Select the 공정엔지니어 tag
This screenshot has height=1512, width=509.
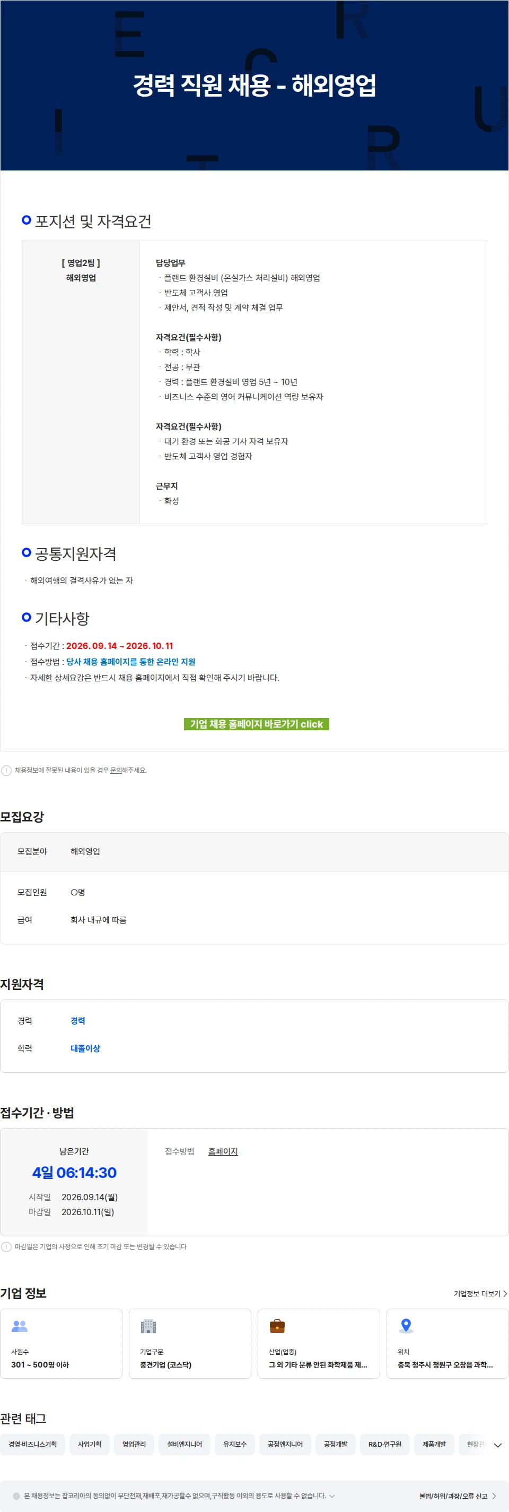pyautogui.click(x=285, y=1444)
